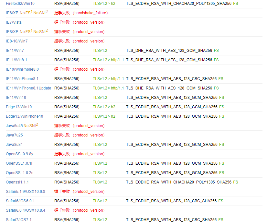The image size is (267, 224).
Task: Open the IE11/Win7 client link
Action: click(15, 50)
